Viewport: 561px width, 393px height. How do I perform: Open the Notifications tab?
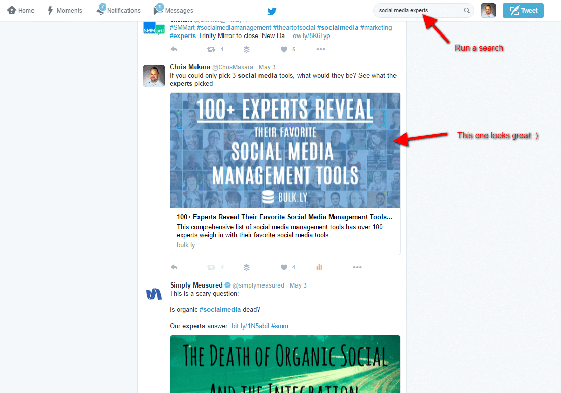coord(118,10)
